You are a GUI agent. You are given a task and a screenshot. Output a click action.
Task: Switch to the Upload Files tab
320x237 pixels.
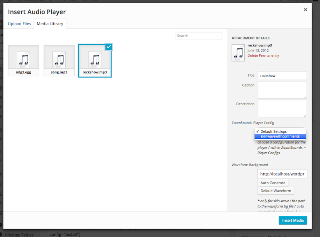pos(19,24)
